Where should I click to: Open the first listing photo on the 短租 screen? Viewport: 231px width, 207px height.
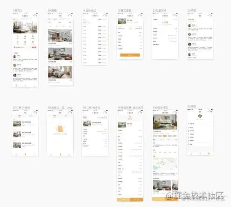pyautogui.click(x=60, y=36)
